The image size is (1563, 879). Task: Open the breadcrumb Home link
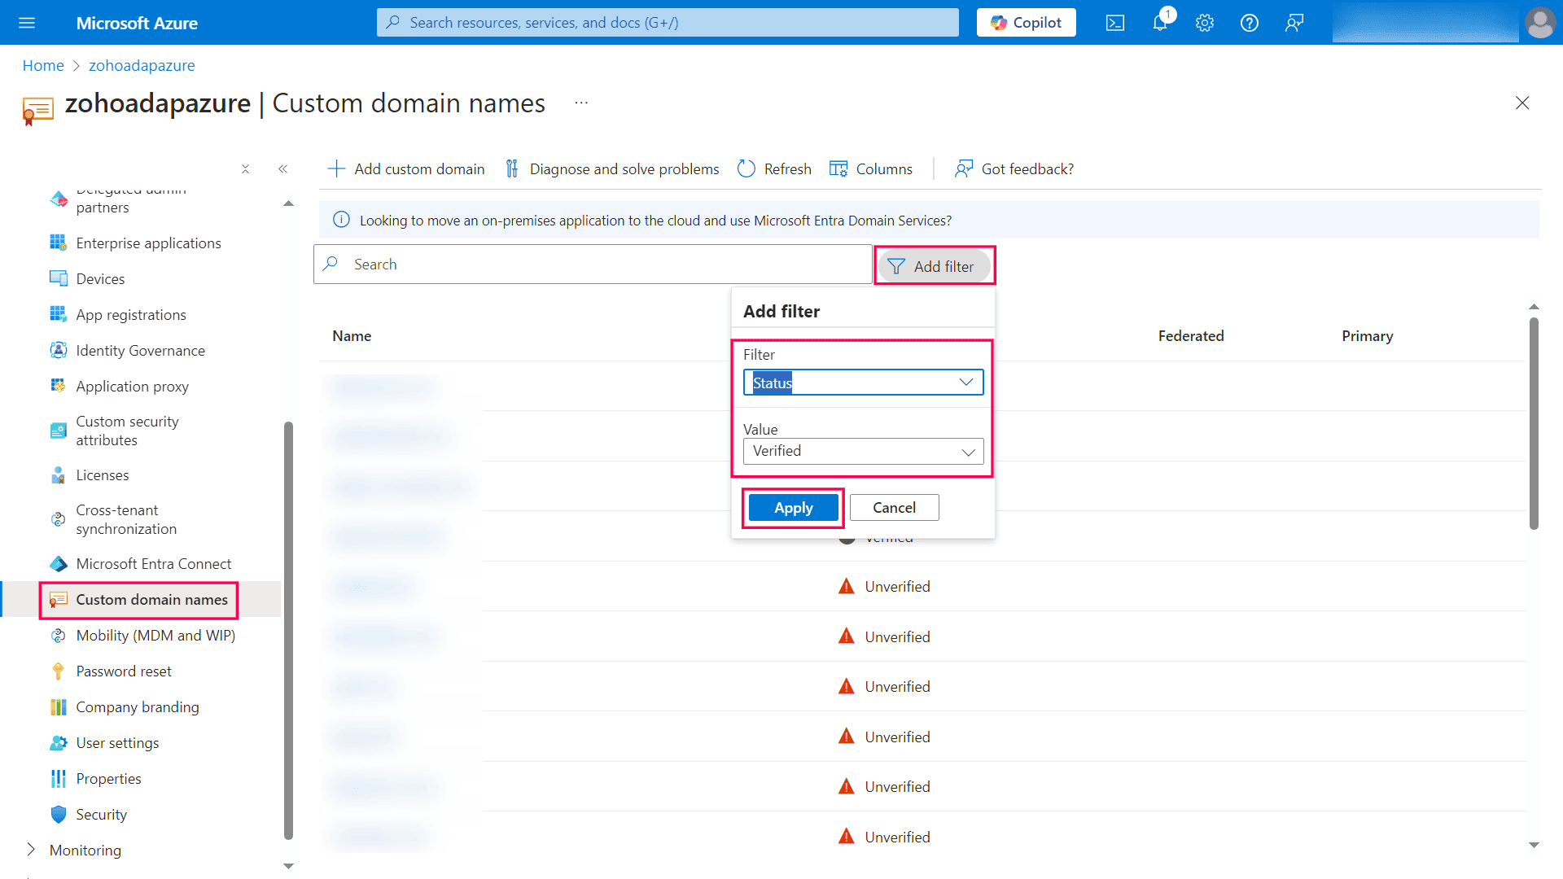(43, 65)
